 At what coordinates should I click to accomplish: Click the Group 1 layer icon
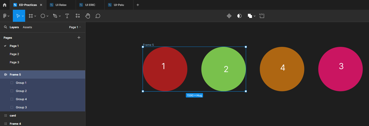tap(12, 83)
